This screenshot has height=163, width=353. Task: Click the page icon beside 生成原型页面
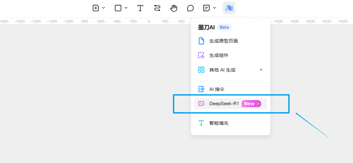(201, 41)
